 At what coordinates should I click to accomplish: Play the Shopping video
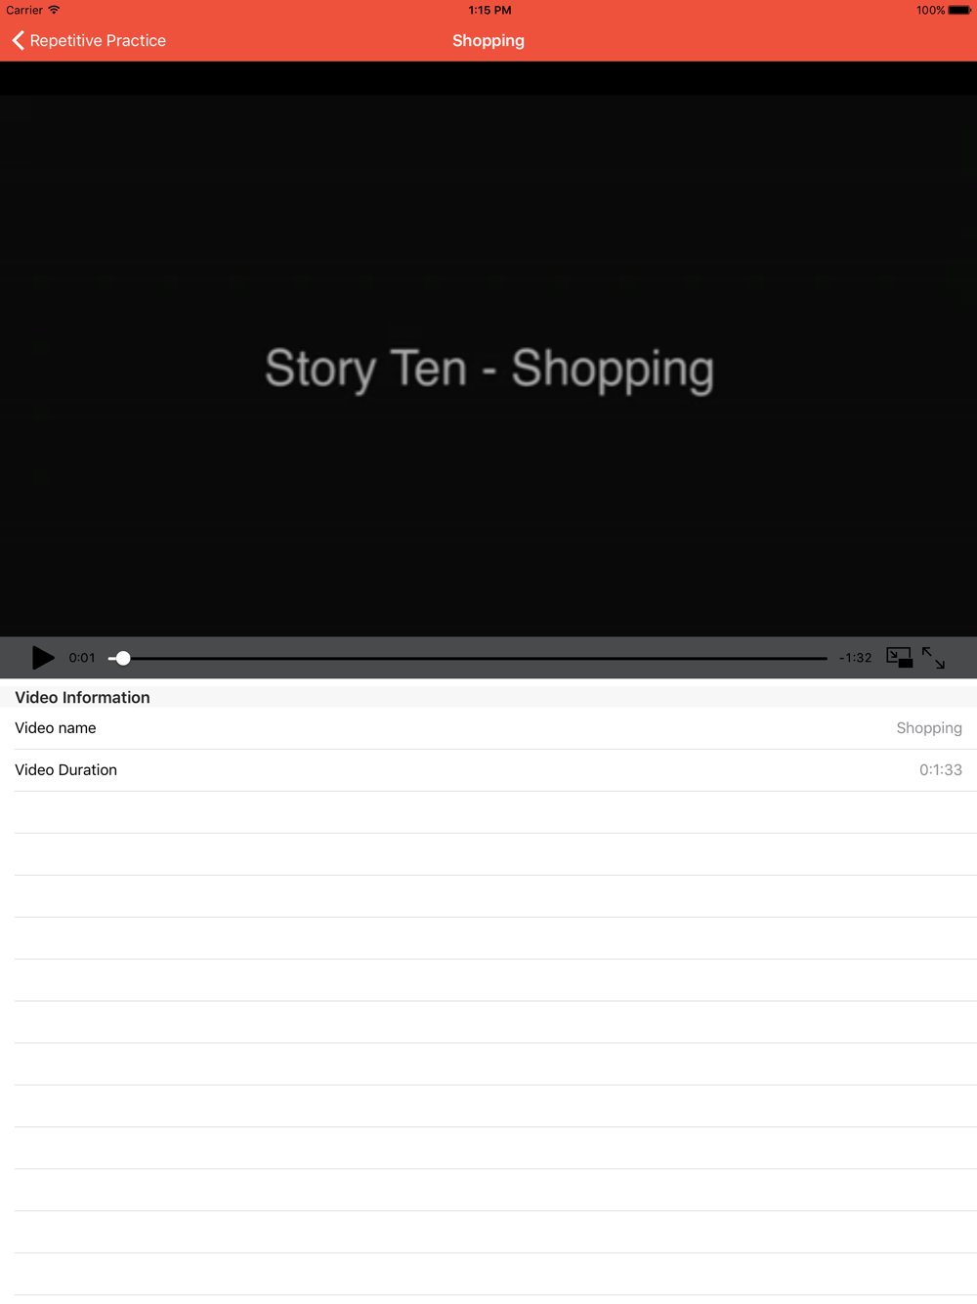coord(43,658)
